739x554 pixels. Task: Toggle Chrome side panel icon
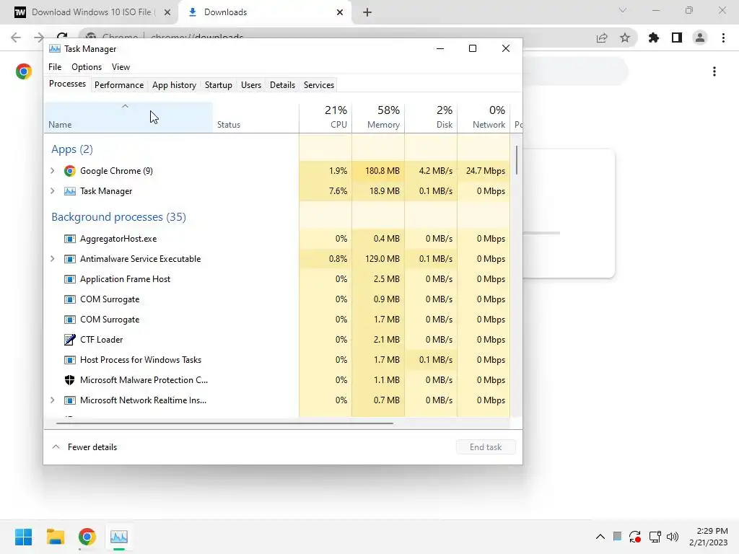pyautogui.click(x=677, y=38)
